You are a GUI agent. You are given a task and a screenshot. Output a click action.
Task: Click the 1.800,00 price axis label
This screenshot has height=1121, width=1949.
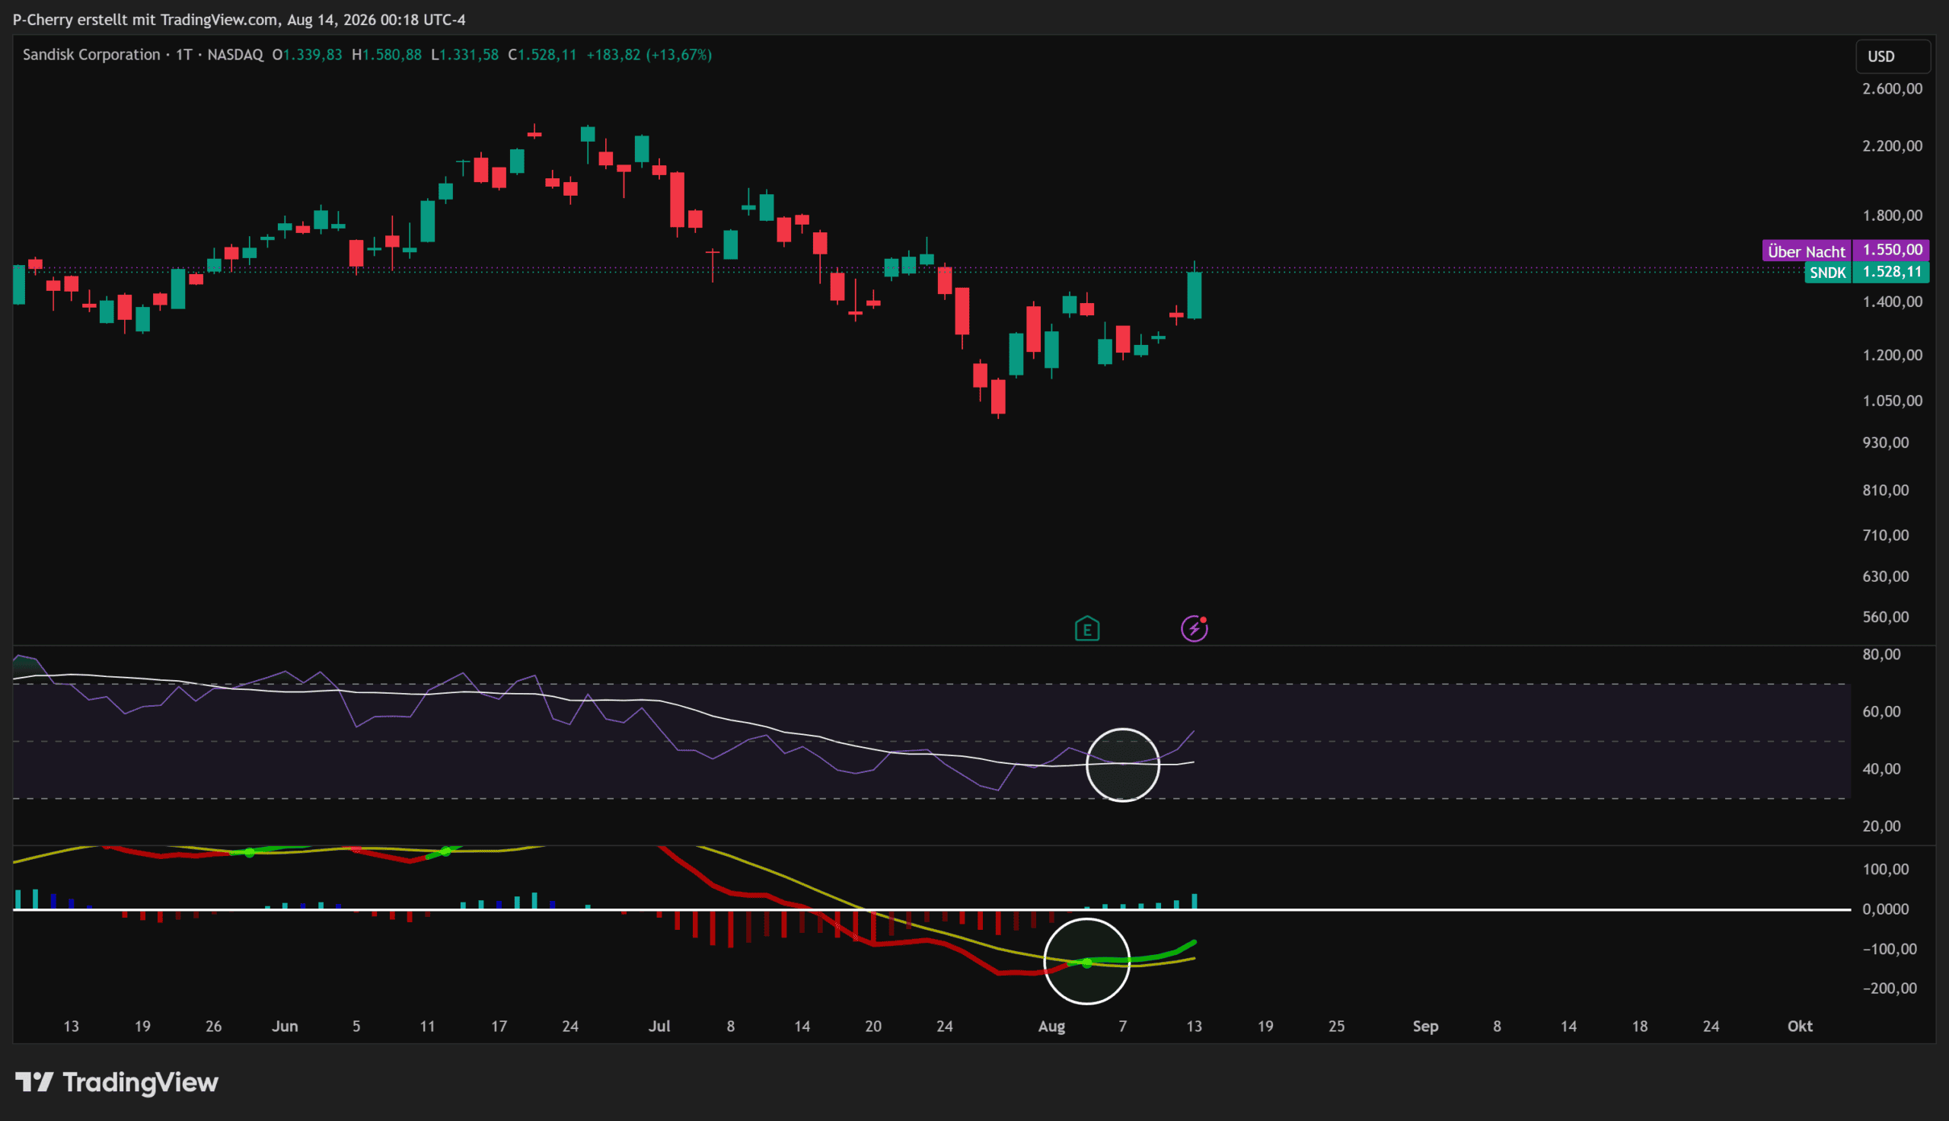click(1892, 216)
